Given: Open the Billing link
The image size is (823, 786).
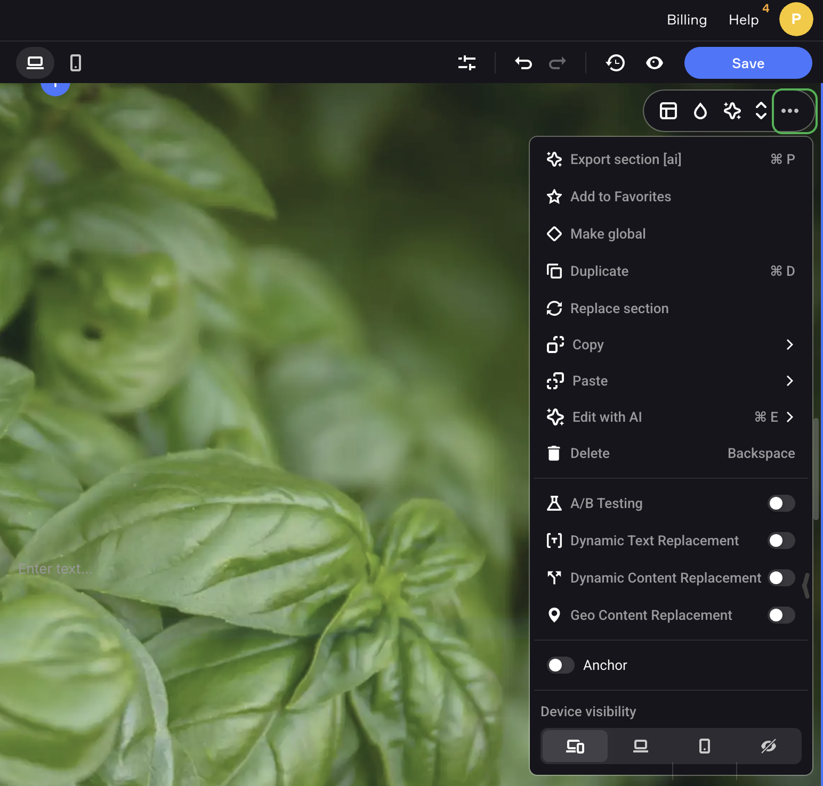Looking at the screenshot, I should coord(687,20).
